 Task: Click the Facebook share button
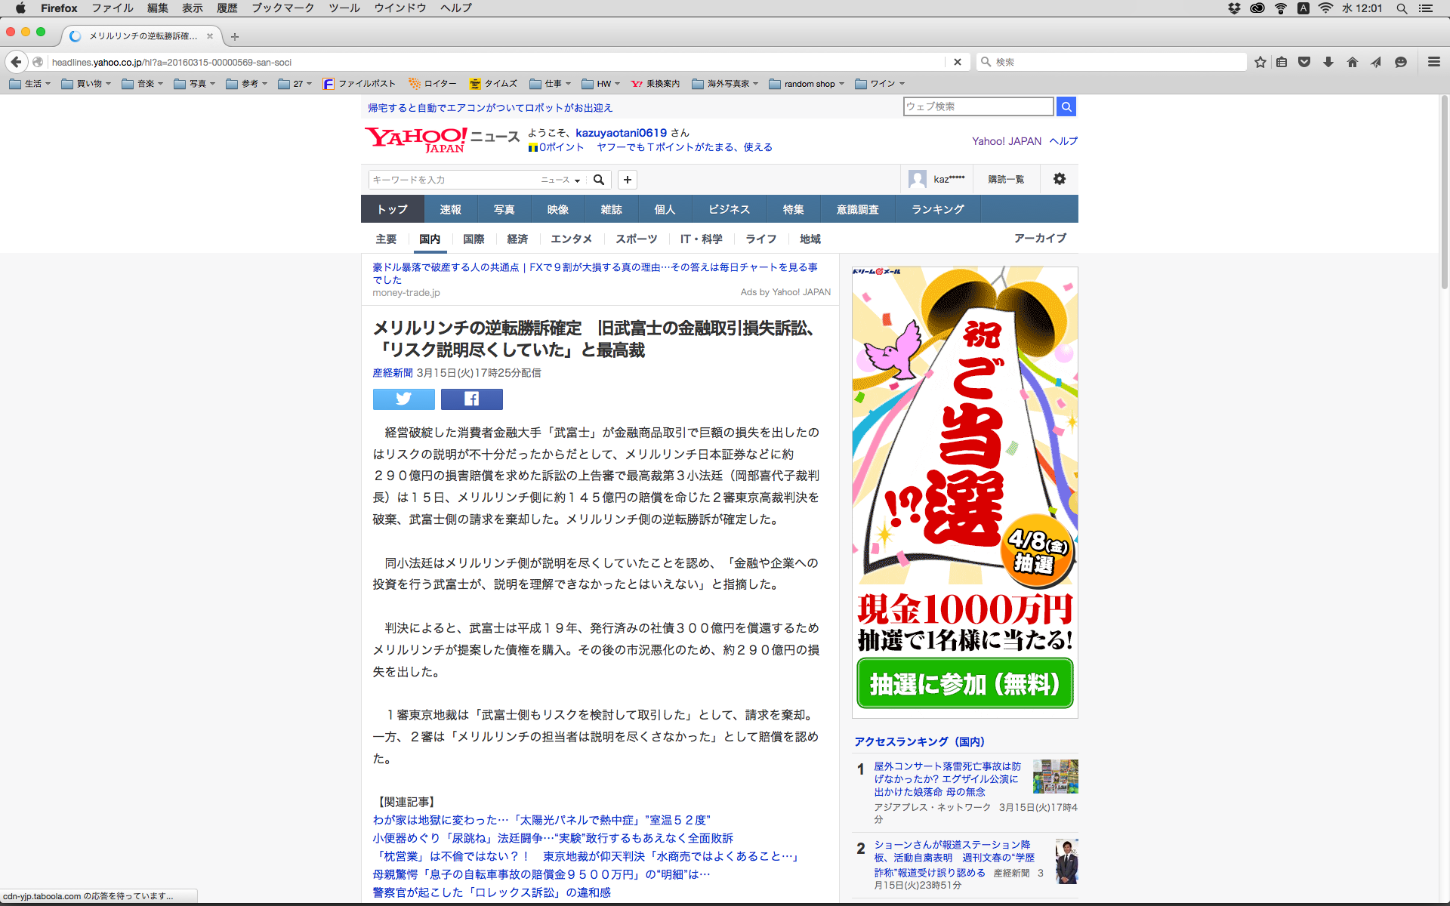[x=471, y=399]
